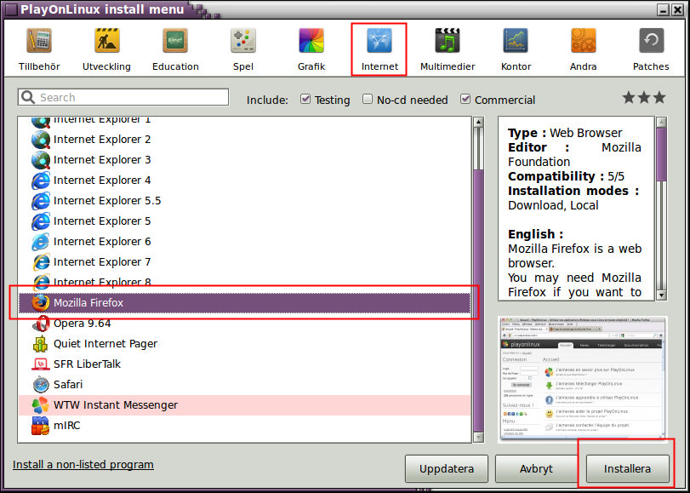Open the Utveckling category icon
The height and width of the screenshot is (493, 690).
pyautogui.click(x=107, y=41)
